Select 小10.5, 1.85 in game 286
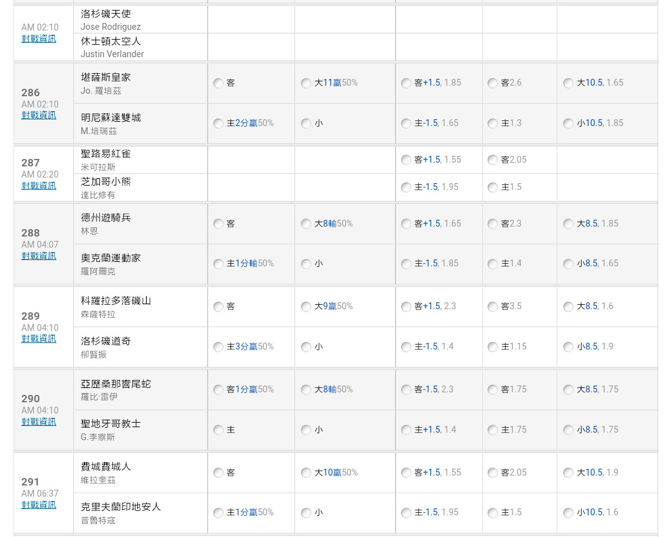The image size is (671, 537). pos(568,123)
